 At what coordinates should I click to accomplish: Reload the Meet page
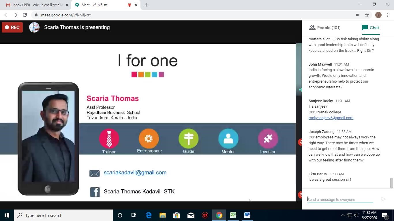(25, 15)
